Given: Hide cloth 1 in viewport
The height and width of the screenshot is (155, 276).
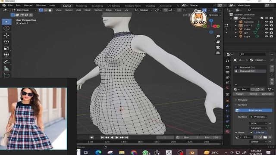Looking at the screenshot, I should click(267, 25).
